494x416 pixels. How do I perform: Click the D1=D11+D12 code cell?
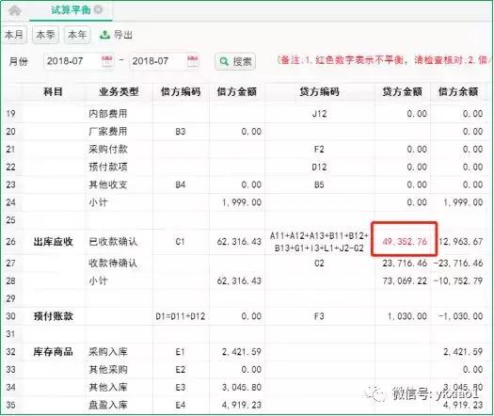point(181,316)
